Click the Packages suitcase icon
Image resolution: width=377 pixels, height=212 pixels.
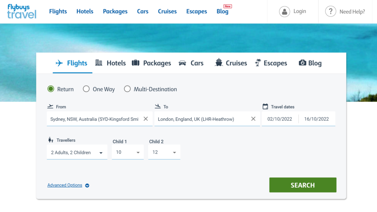(137, 63)
